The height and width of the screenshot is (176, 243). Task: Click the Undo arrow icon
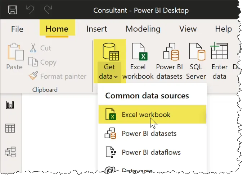(30, 10)
